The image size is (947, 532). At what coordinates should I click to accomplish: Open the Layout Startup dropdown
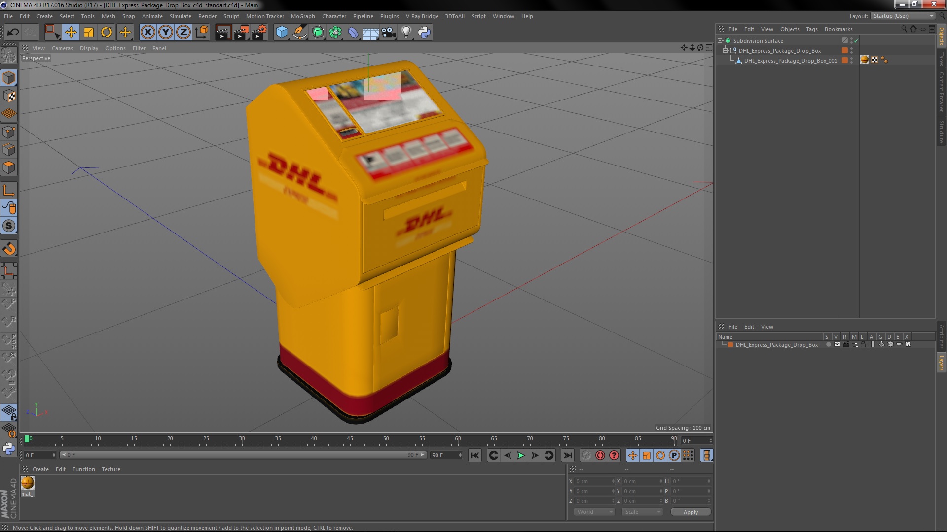point(903,16)
